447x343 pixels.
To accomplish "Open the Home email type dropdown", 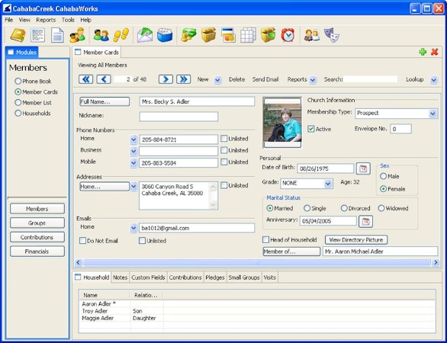I will 133,228.
